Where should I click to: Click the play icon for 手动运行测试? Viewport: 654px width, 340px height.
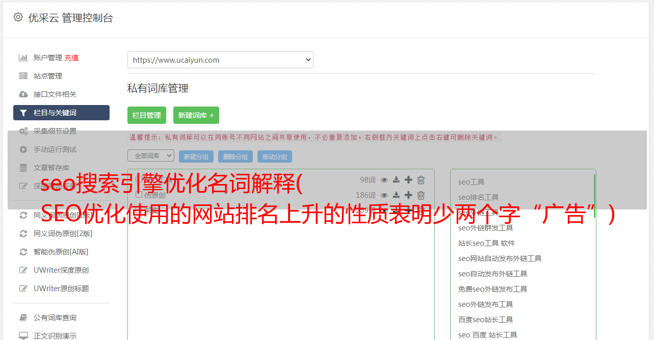[x=23, y=149]
